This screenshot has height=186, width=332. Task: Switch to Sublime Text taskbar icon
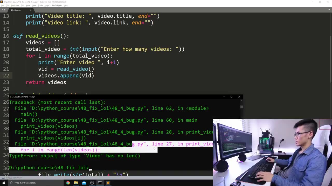tap(108, 183)
